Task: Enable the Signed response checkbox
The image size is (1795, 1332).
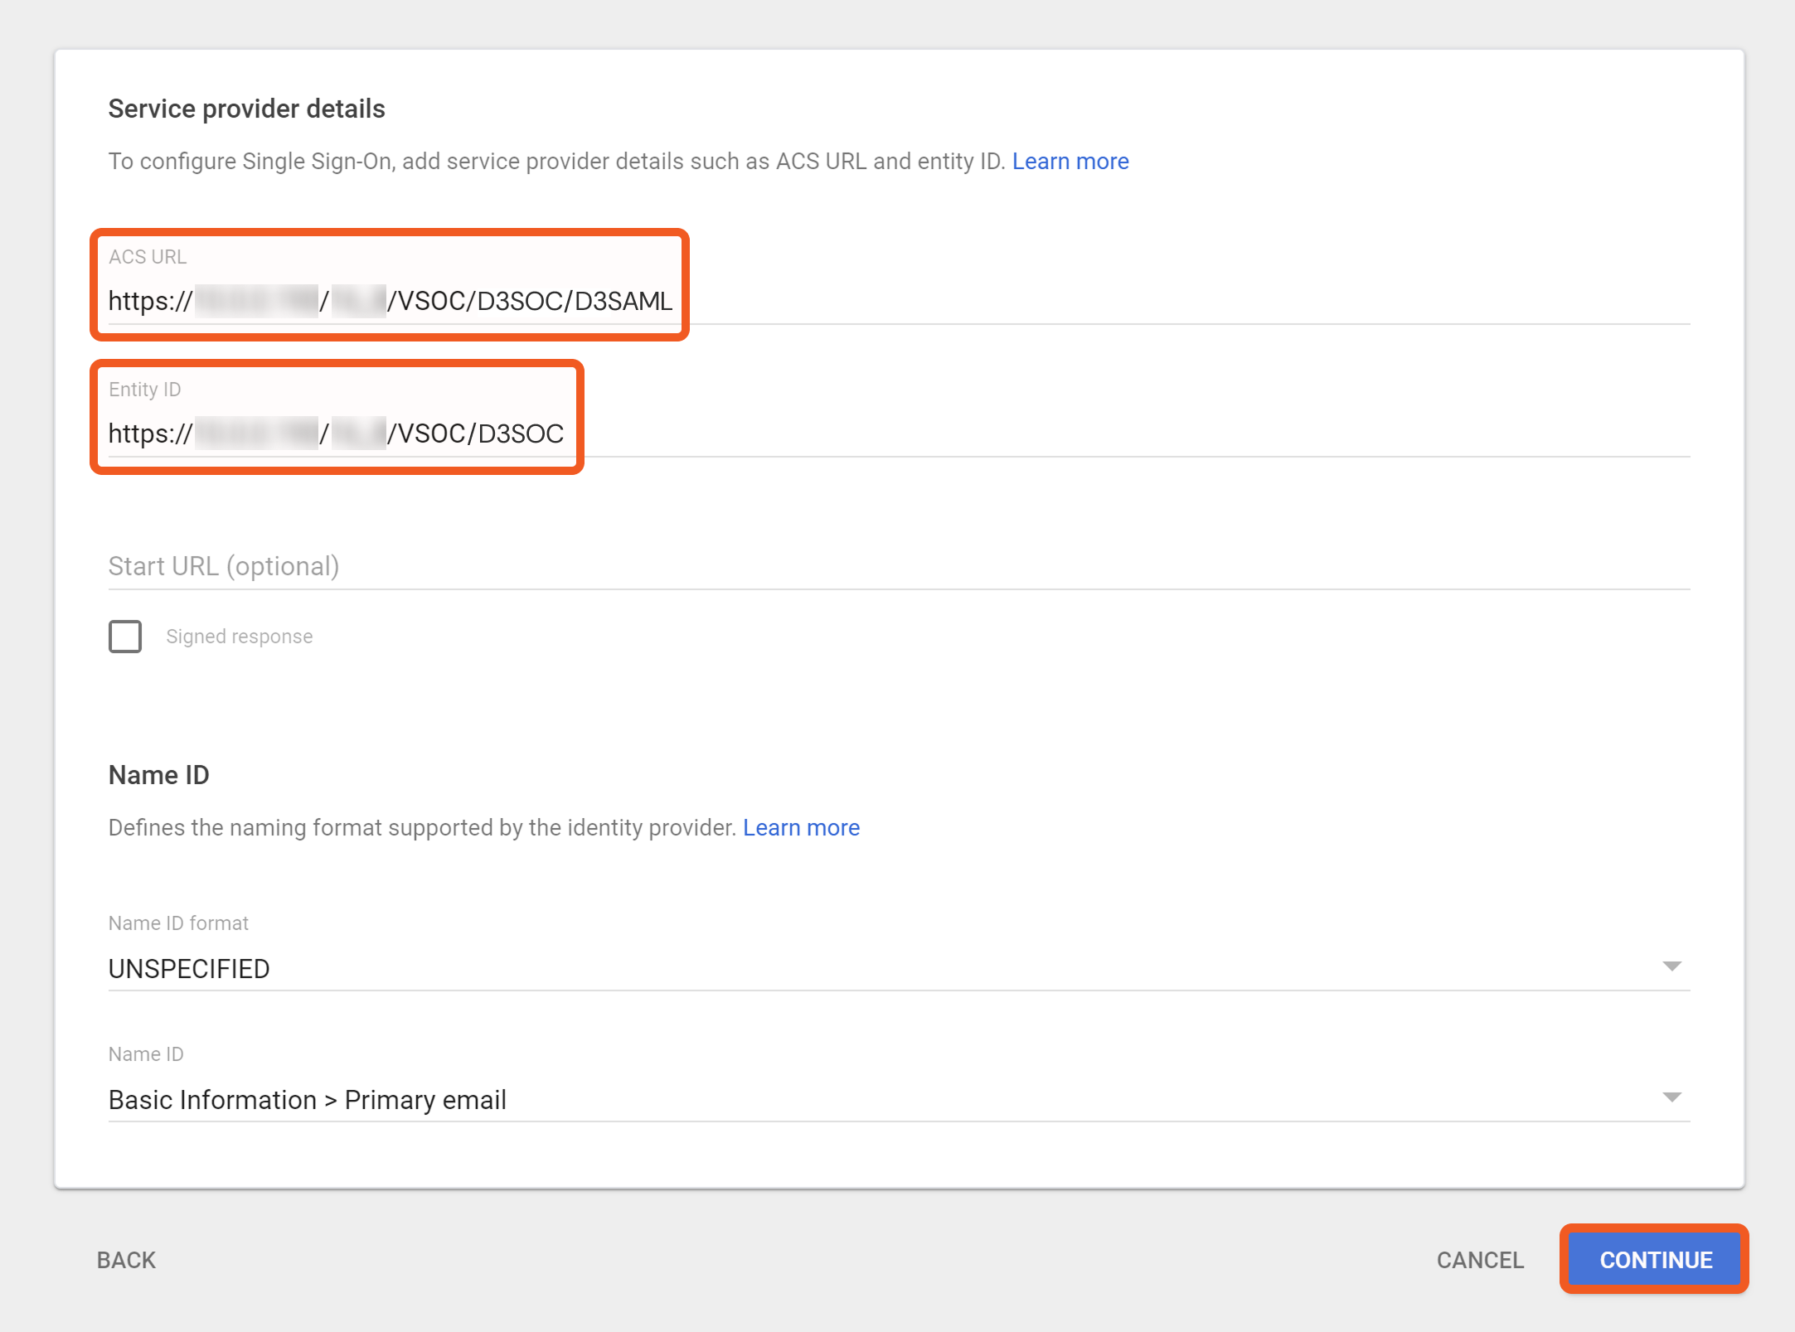Action: [125, 637]
